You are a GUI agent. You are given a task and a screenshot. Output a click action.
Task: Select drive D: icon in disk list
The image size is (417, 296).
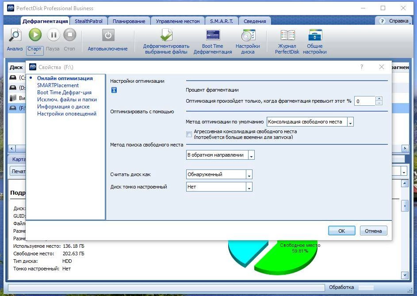pyautogui.click(x=13, y=88)
